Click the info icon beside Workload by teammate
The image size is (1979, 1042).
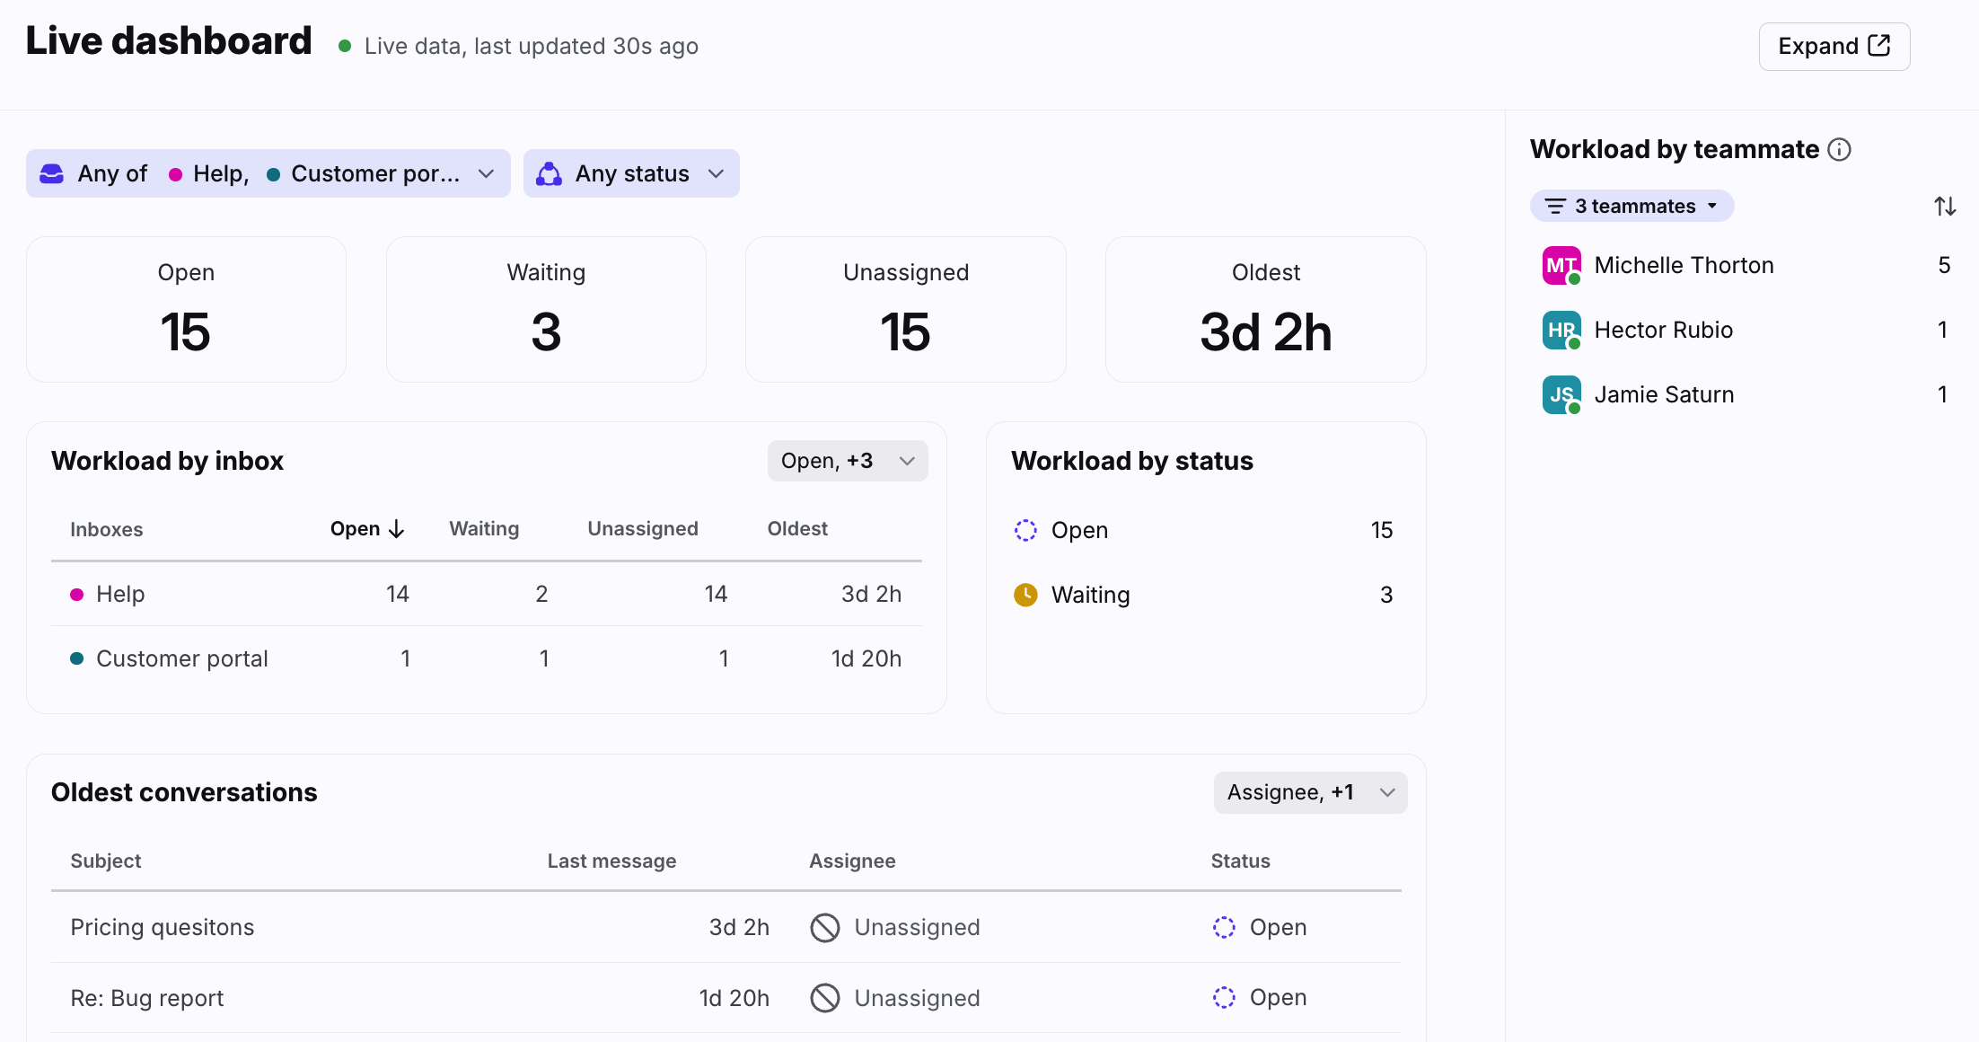[x=1840, y=150]
